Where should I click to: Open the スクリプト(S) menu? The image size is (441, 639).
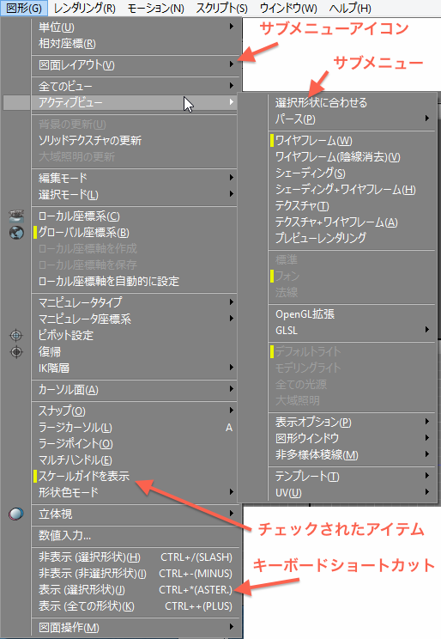click(222, 8)
